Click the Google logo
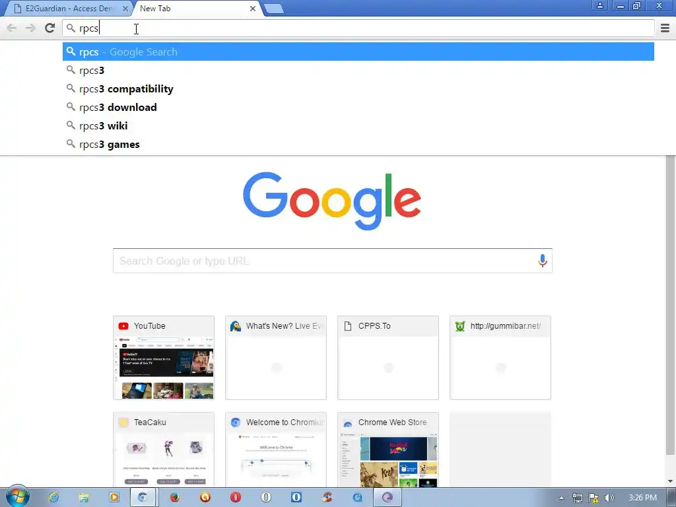 coord(332,201)
